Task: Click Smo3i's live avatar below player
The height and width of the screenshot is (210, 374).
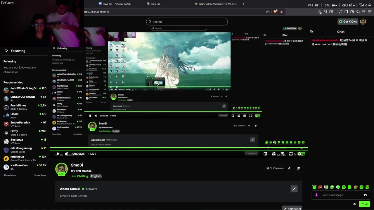Action: (61, 169)
